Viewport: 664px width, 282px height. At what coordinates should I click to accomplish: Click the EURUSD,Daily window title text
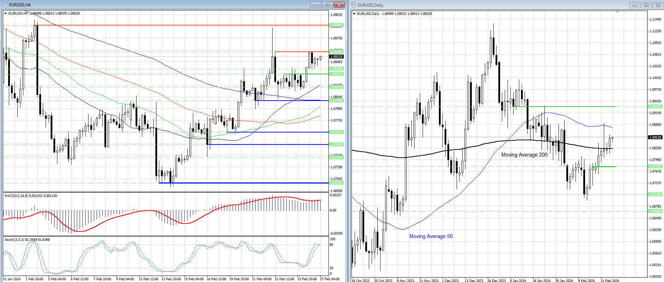pyautogui.click(x=371, y=5)
